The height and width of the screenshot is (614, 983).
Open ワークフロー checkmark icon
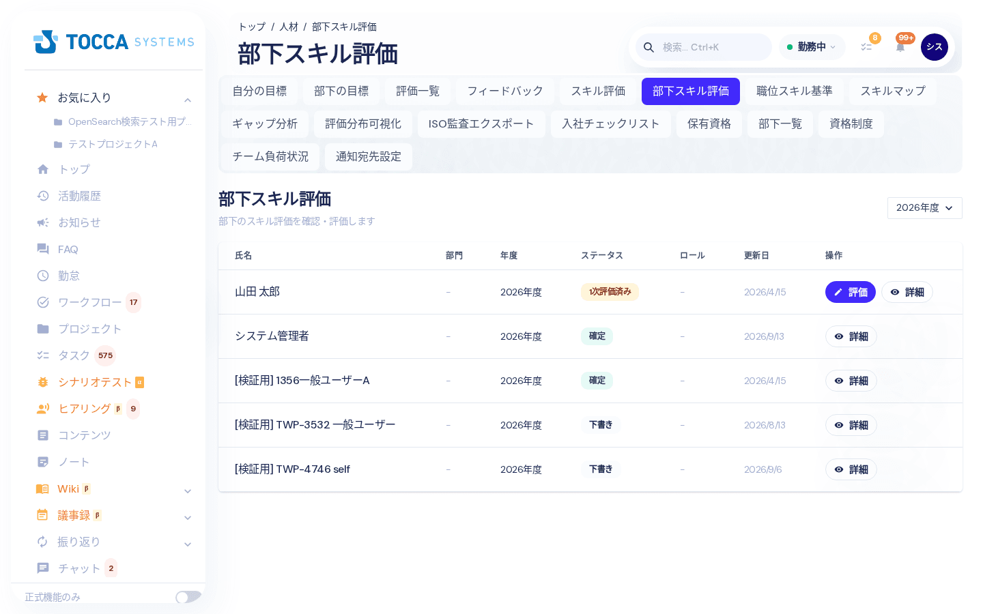pyautogui.click(x=43, y=302)
